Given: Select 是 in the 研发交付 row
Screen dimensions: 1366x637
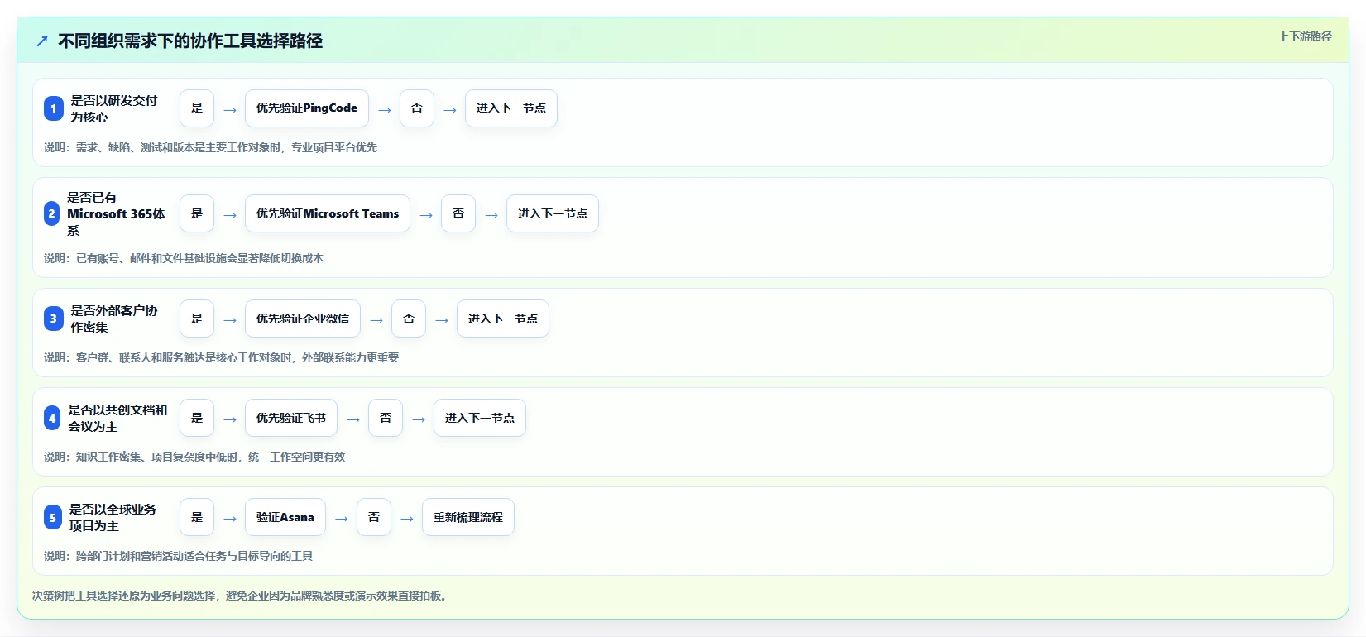Looking at the screenshot, I should pyautogui.click(x=197, y=108).
